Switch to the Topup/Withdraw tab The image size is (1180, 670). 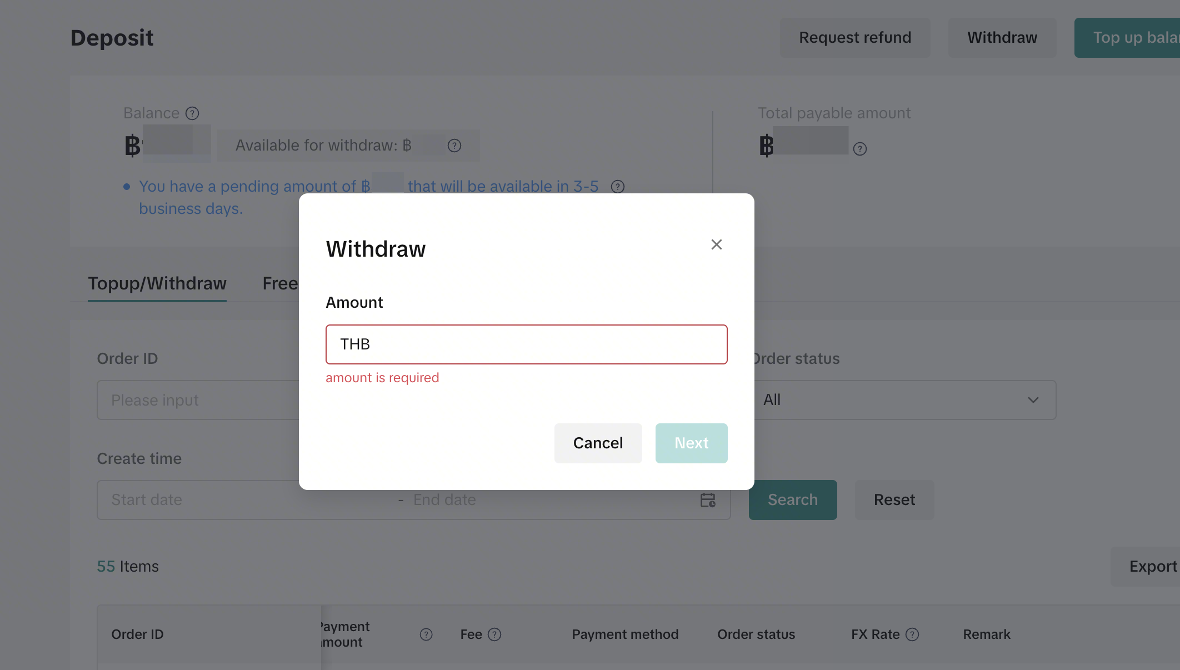(x=157, y=283)
